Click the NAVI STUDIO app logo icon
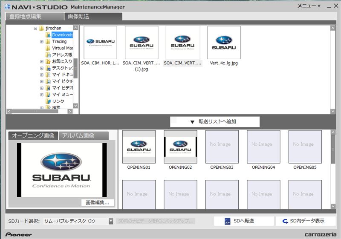This screenshot has width=341, height=239. click(x=7, y=7)
